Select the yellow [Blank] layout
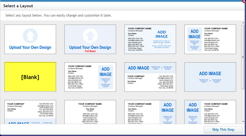The width and height of the screenshot is (246, 136). (x=30, y=77)
